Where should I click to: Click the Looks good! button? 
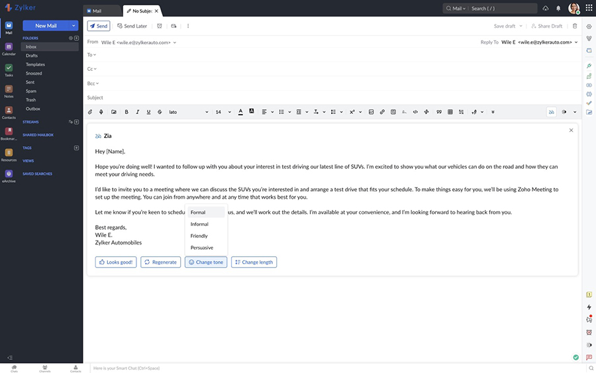click(116, 262)
